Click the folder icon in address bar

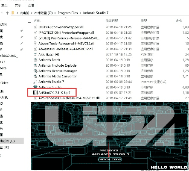click(x=13, y=13)
